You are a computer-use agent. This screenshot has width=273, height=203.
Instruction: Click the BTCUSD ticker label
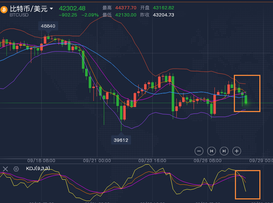[18, 15]
